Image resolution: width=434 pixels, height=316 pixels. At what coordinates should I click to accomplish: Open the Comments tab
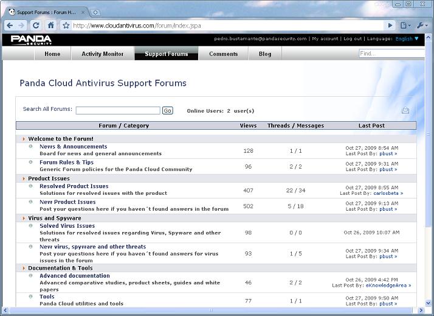[x=223, y=54]
